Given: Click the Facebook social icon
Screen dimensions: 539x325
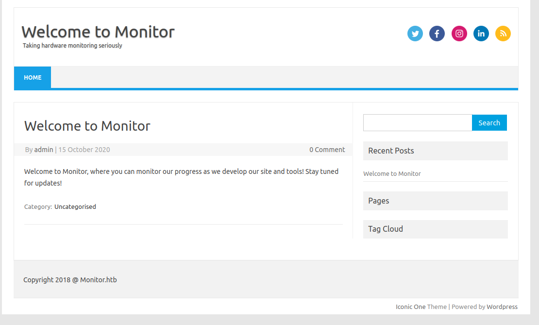Looking at the screenshot, I should tap(437, 34).
